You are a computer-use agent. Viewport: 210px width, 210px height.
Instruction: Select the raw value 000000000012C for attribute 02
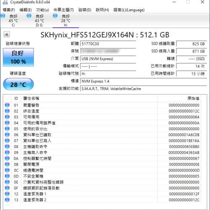(x=184, y=111)
